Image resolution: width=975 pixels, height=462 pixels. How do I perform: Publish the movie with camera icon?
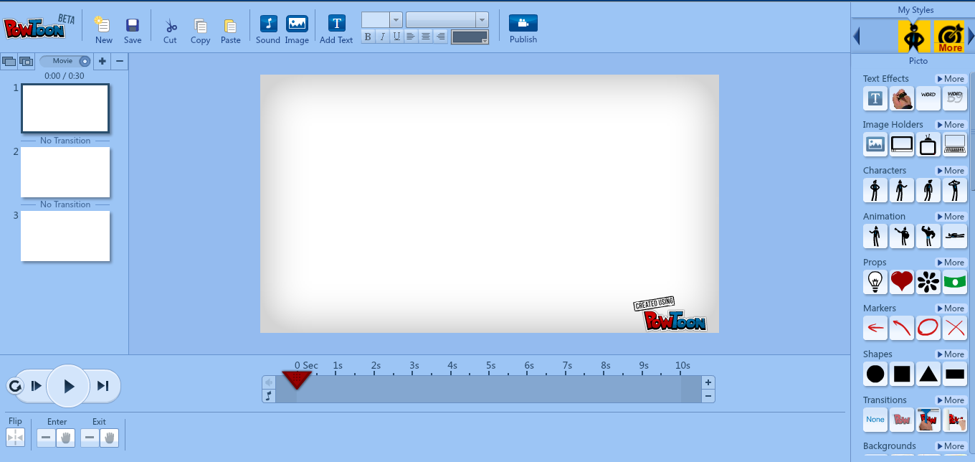(523, 23)
